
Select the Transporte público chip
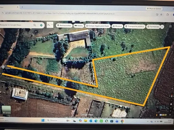[x=135, y=27]
